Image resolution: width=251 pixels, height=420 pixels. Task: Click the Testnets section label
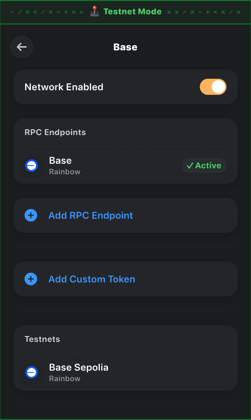point(42,339)
